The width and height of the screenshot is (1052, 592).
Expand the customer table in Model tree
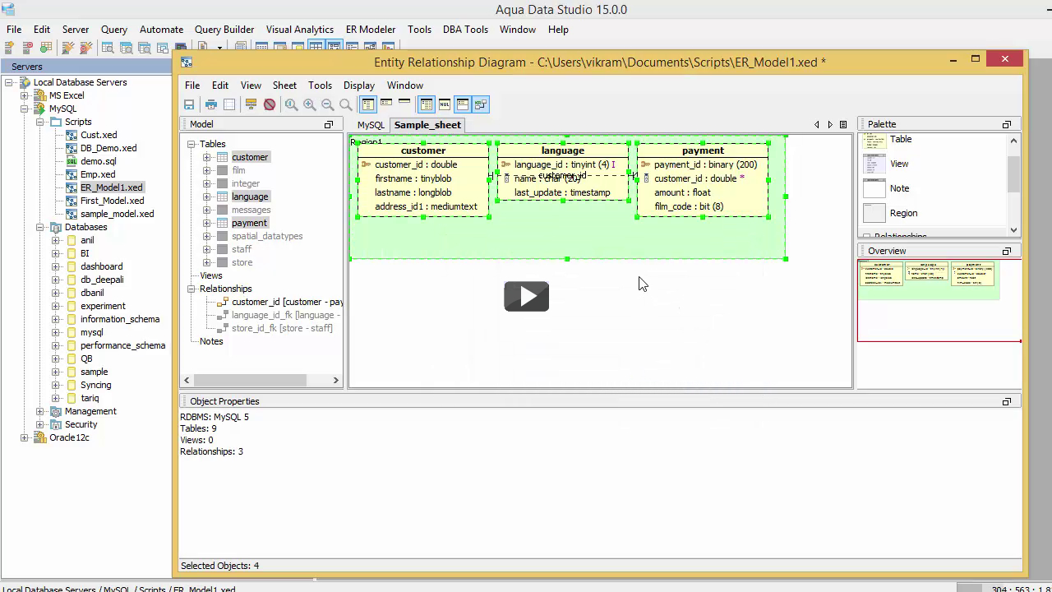click(x=207, y=157)
